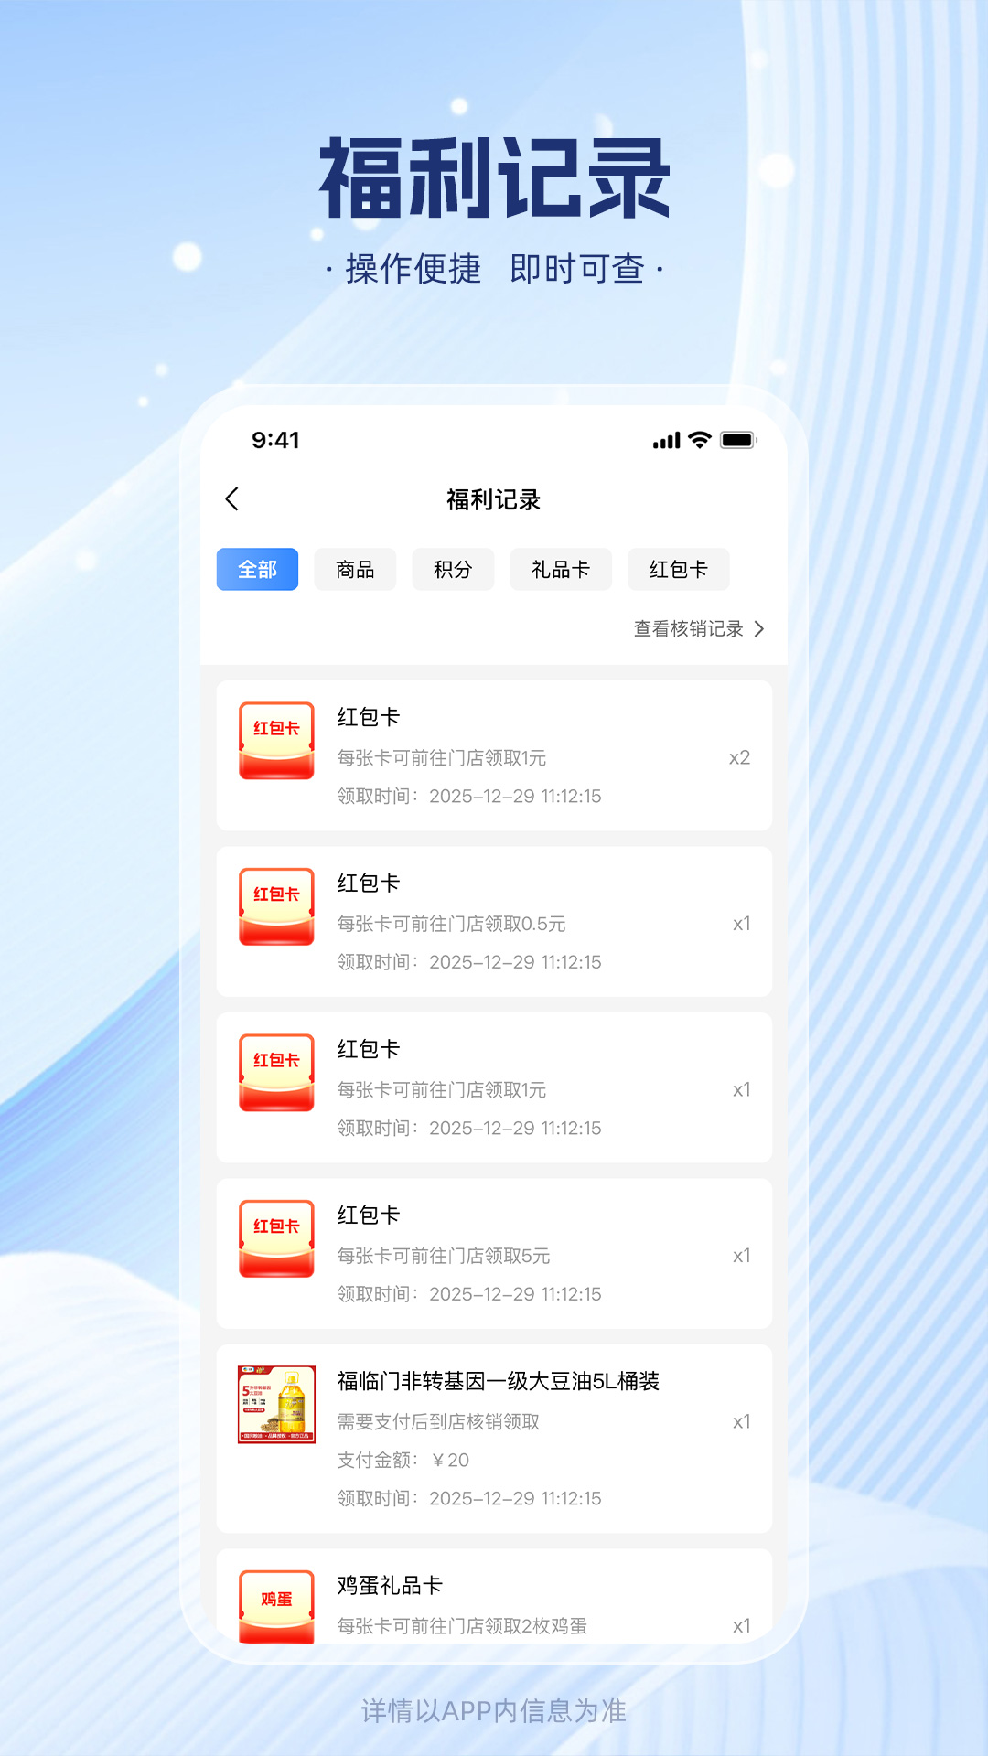
Task: Tap 红包卡 icon for 5元 card
Action: pyautogui.click(x=276, y=1238)
